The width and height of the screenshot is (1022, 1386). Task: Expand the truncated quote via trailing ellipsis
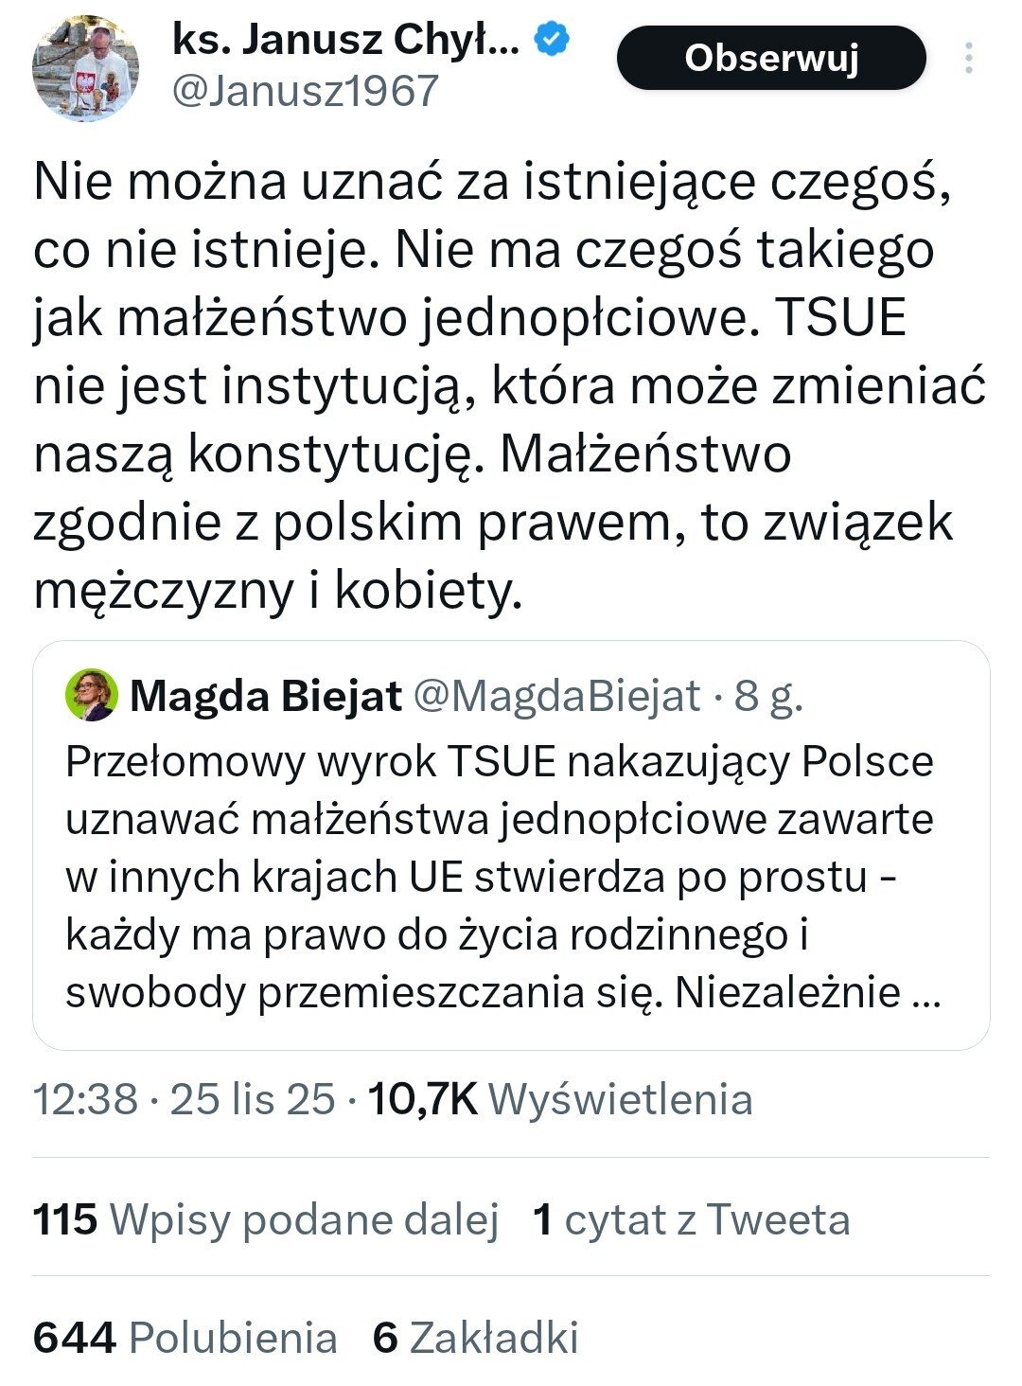click(925, 993)
